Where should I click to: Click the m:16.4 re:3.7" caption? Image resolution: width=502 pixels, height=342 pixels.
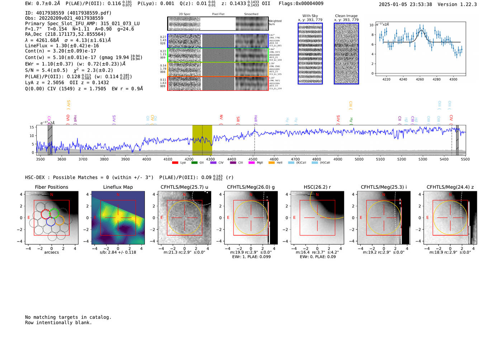(x=317, y=252)
